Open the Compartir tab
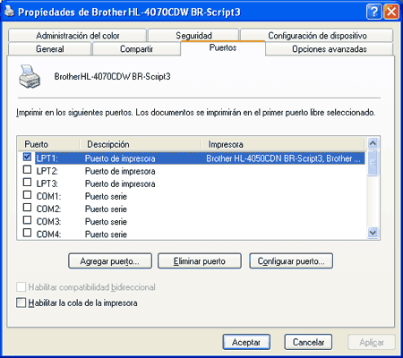The width and height of the screenshot is (403, 358). coord(136,49)
